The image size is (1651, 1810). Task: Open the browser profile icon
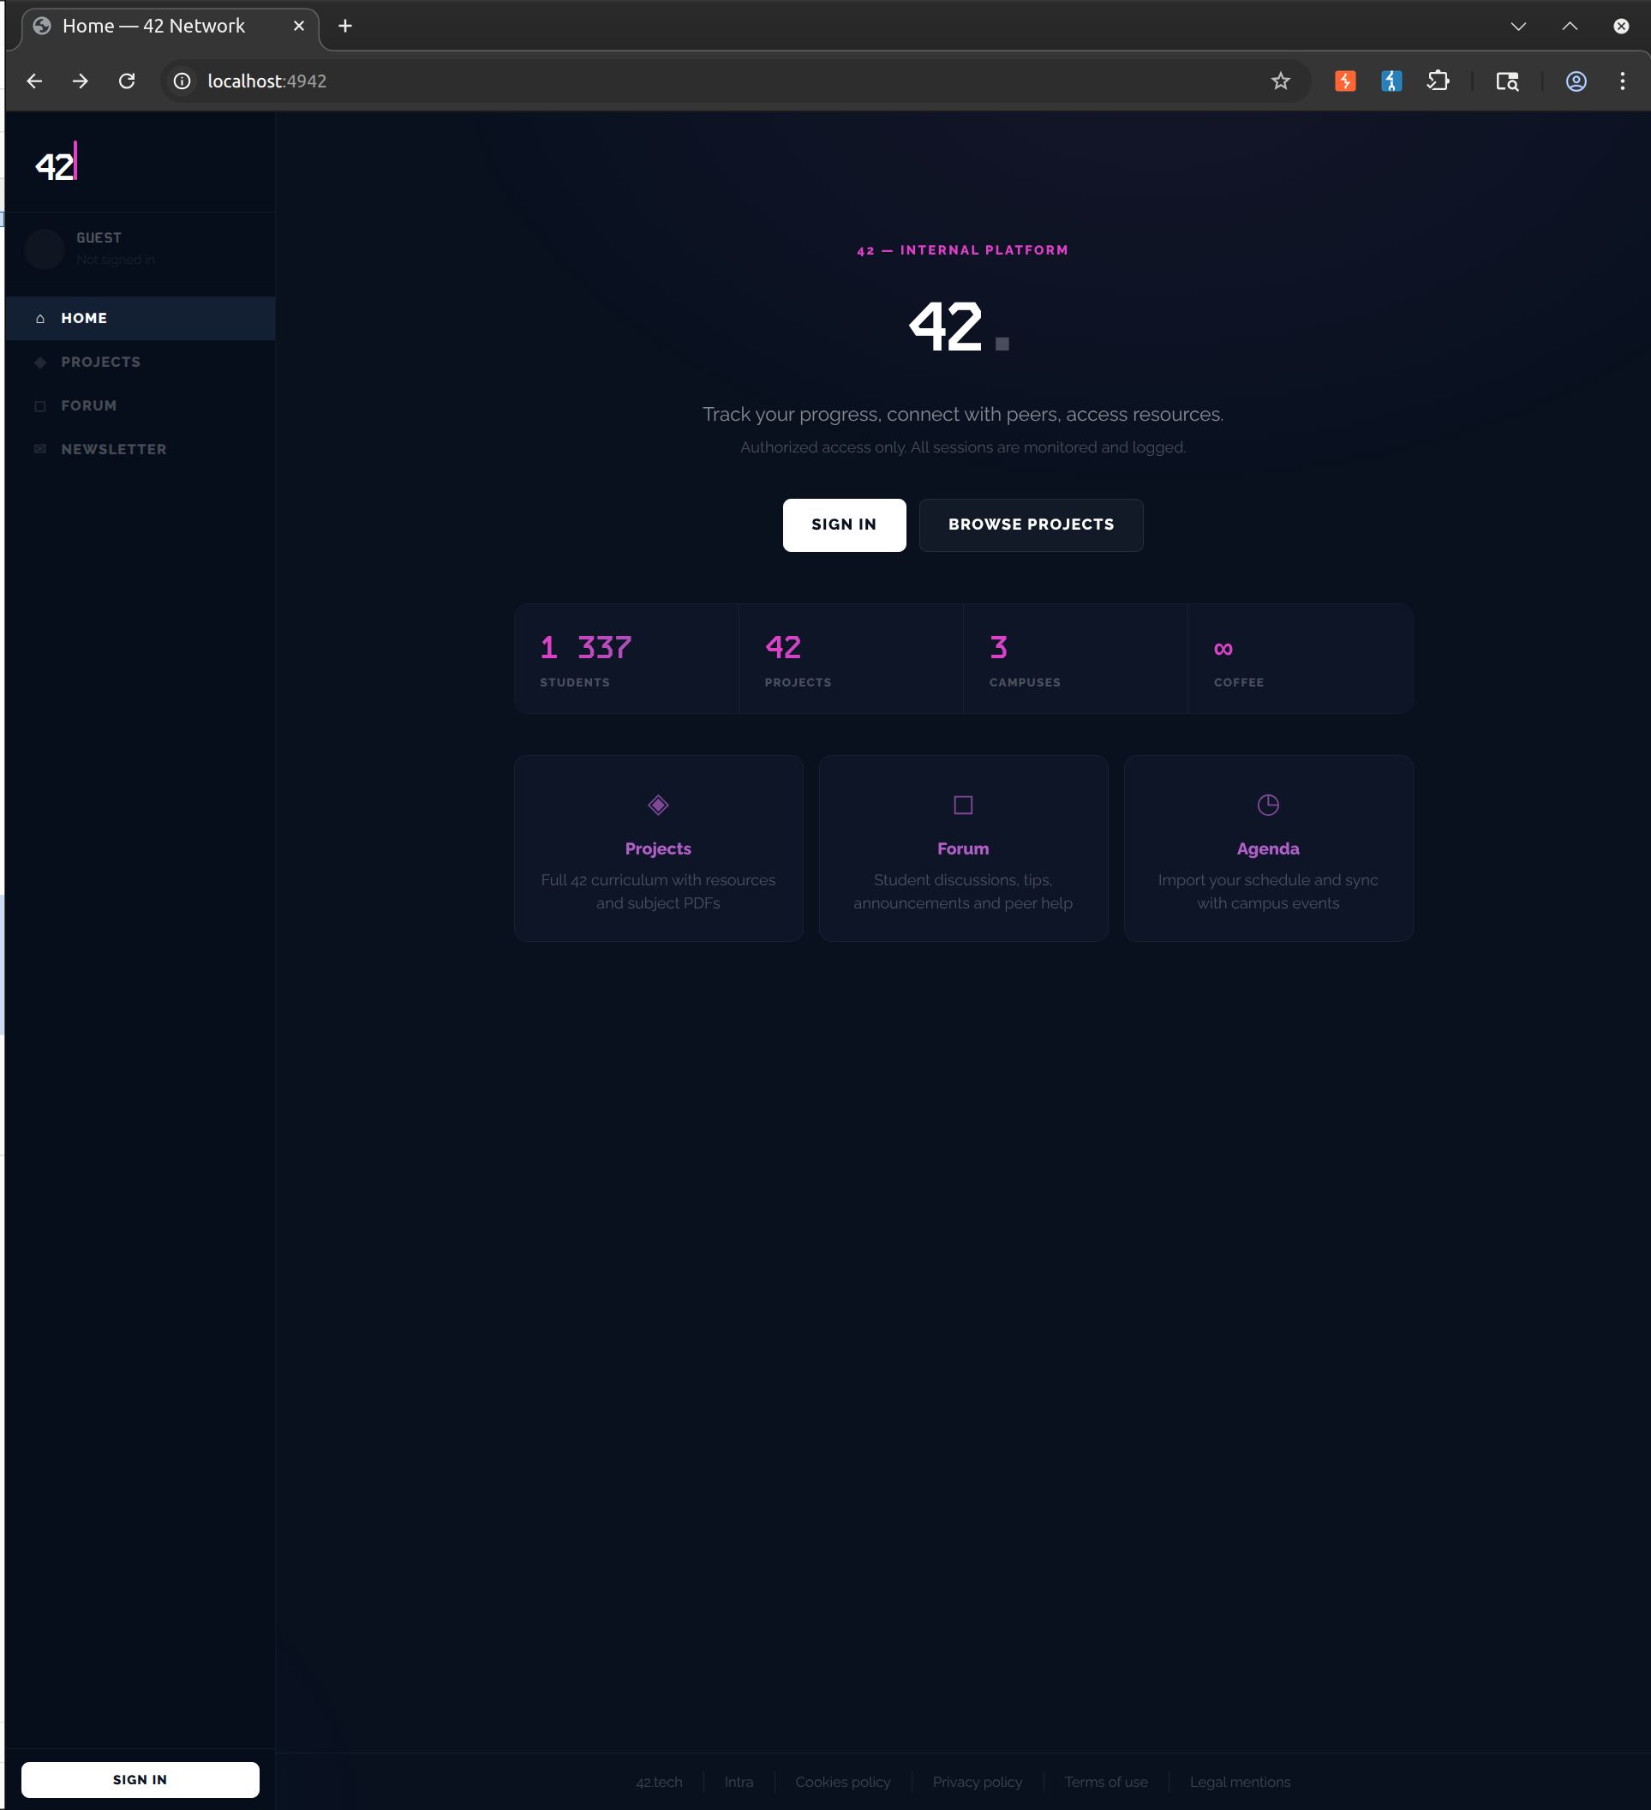[x=1576, y=81]
